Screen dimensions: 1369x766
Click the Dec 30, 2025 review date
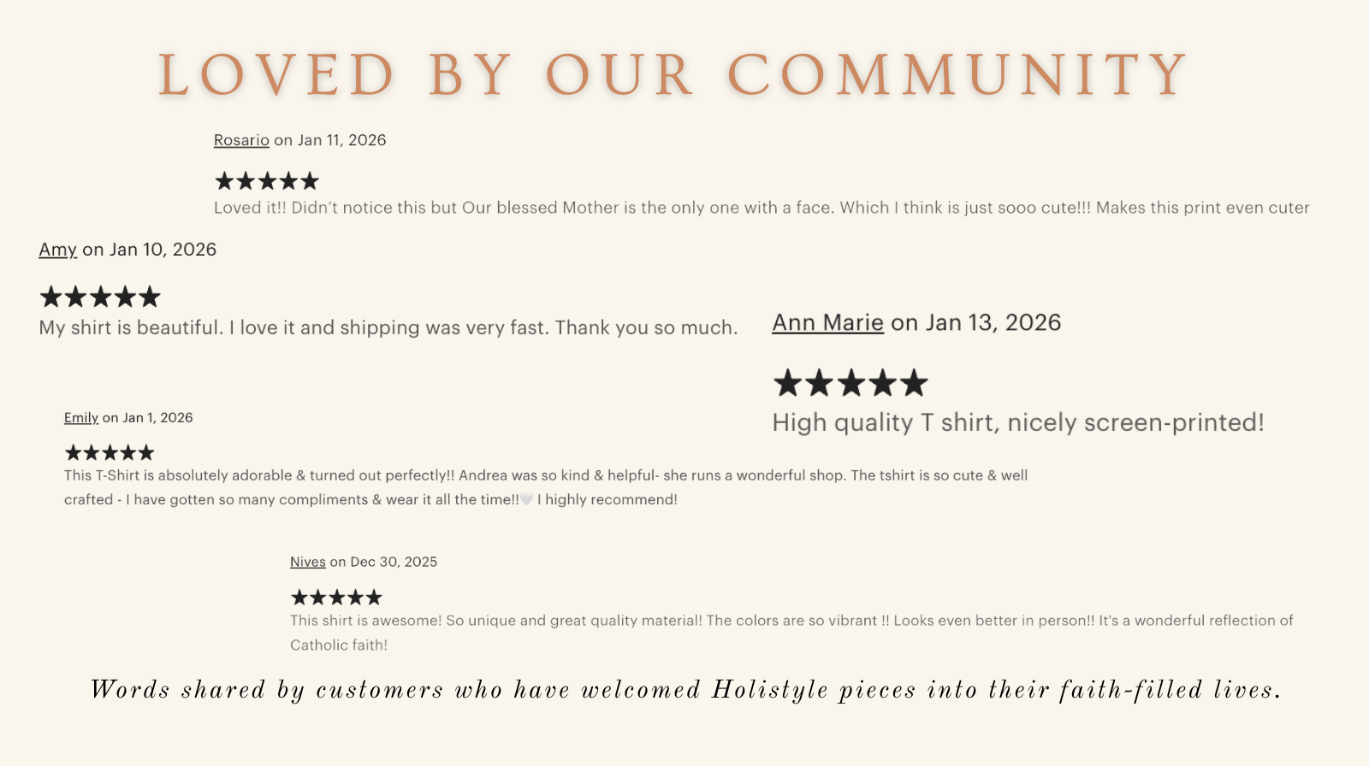click(x=394, y=563)
